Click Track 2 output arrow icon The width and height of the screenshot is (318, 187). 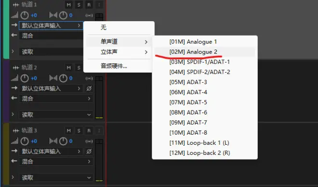[14, 98]
